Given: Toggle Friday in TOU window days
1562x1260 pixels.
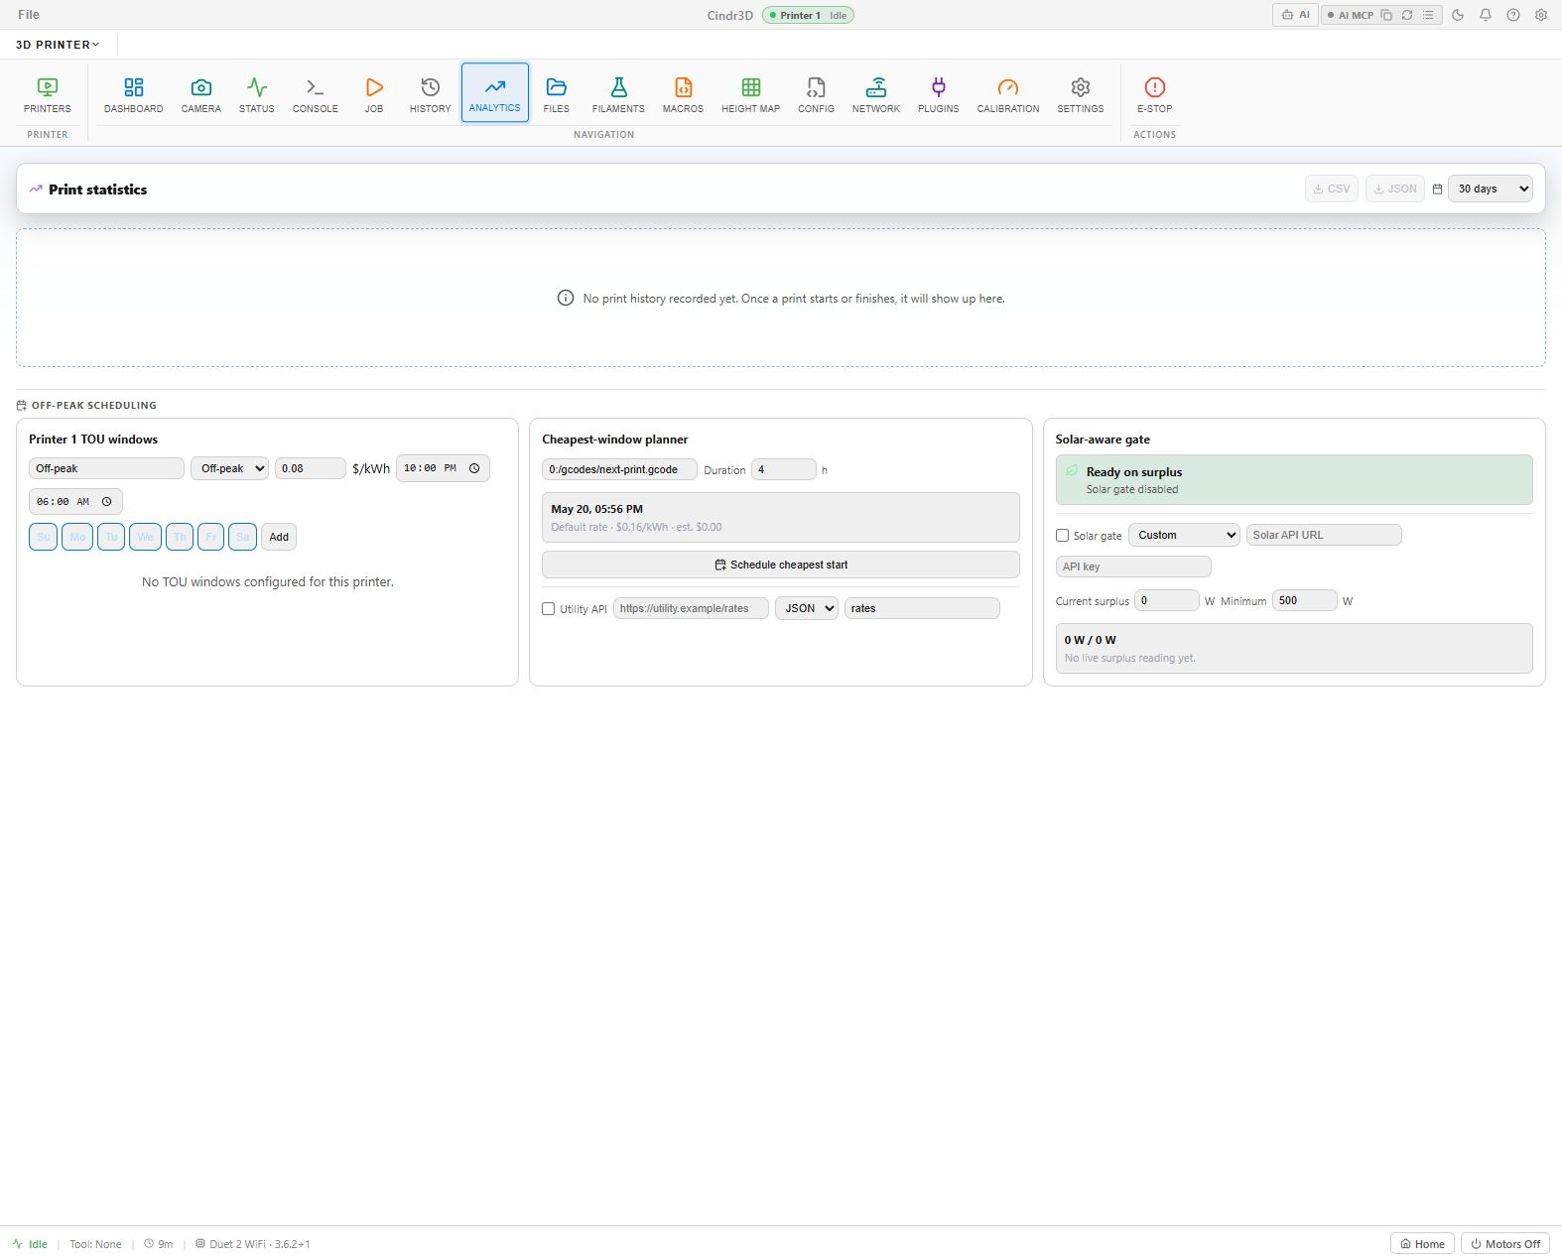Looking at the screenshot, I should pyautogui.click(x=210, y=537).
